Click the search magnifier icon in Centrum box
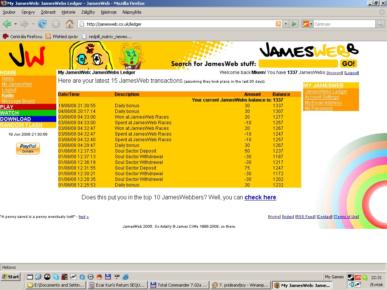The image size is (387, 290). 380,24
